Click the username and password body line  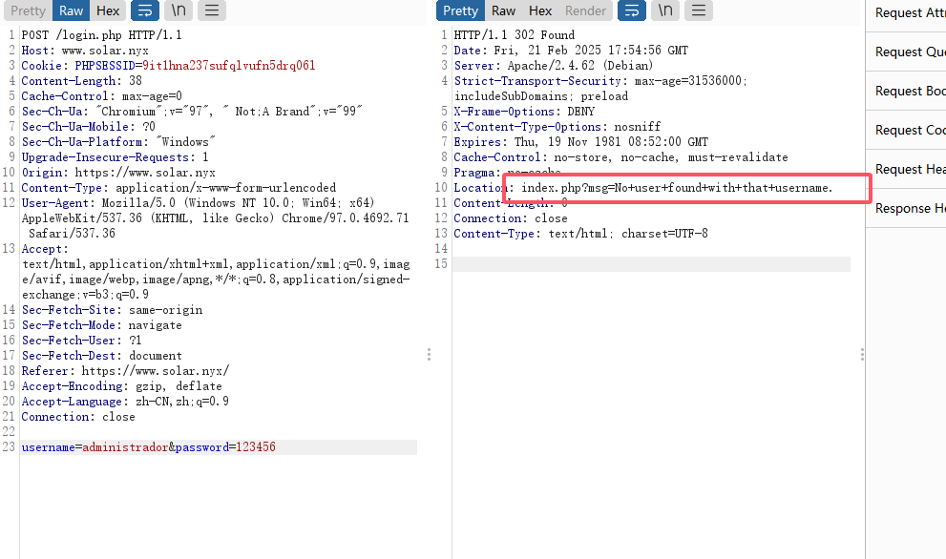(x=148, y=447)
